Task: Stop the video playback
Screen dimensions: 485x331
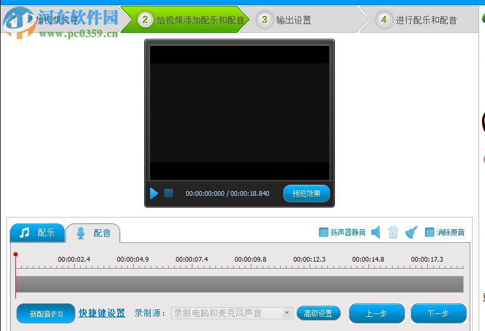Action: point(168,193)
